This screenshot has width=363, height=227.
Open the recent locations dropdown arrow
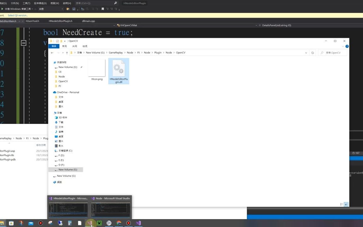[x=63, y=53]
